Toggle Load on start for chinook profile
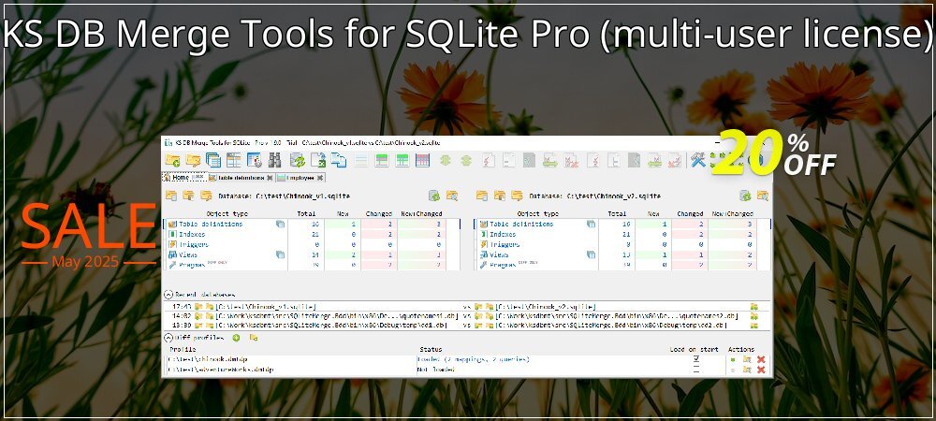936x421 pixels. coord(696,359)
